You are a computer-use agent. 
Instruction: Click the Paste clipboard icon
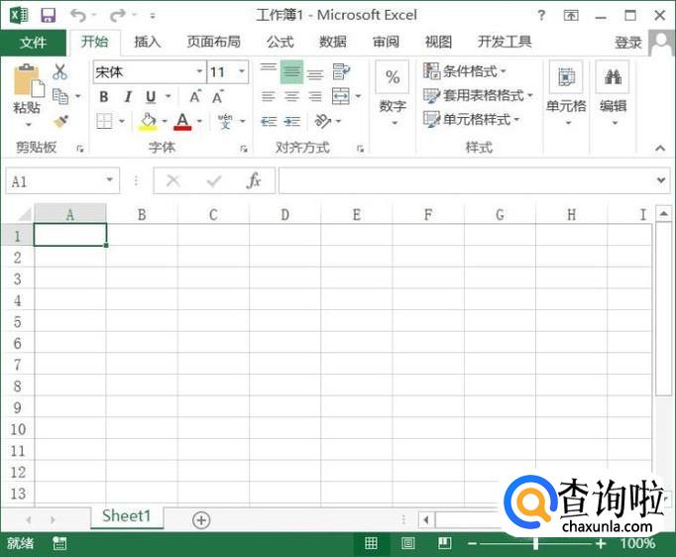29,80
